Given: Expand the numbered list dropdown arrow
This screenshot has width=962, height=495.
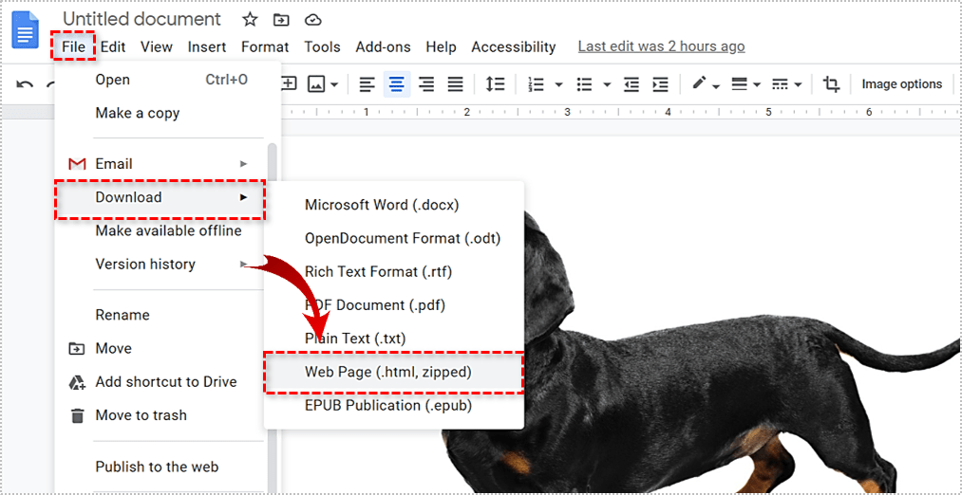Looking at the screenshot, I should coord(558,84).
